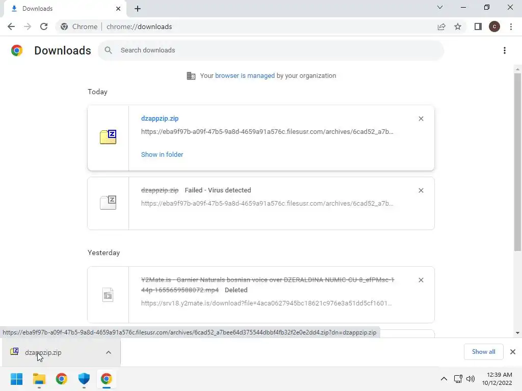
Task: Share this page via the share icon
Action: (x=441, y=26)
